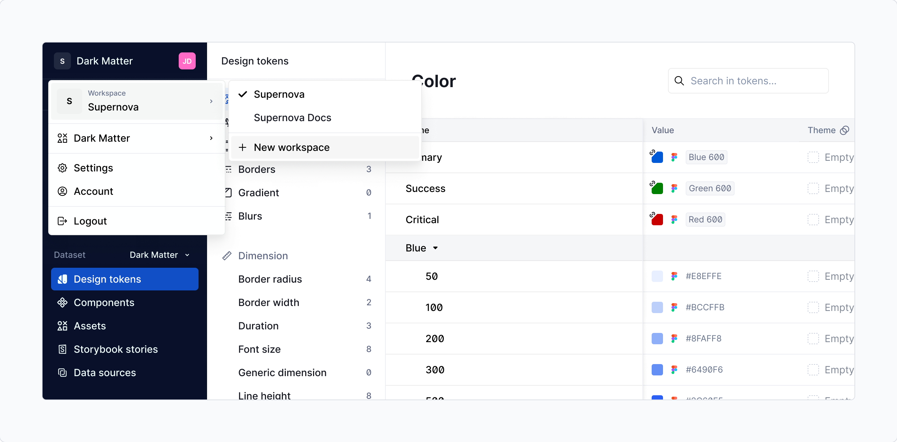Click the Figma icon in Blue 600 row
Viewport: 897px width, 442px height.
(x=674, y=157)
